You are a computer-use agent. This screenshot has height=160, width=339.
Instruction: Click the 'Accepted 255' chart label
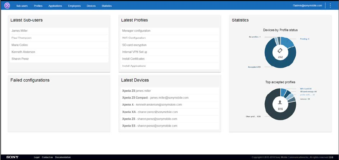pos(254,67)
